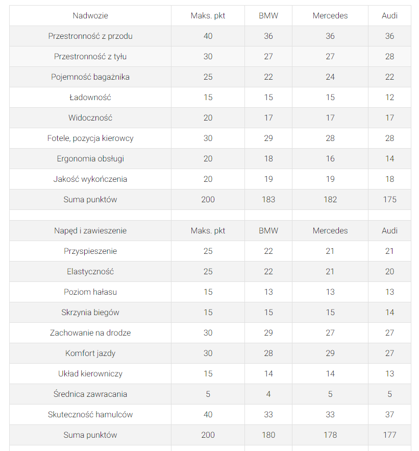Viewport: 419px width, 451px height.
Task: Click the "Średnica zawracania" row label
Action: pos(90,394)
